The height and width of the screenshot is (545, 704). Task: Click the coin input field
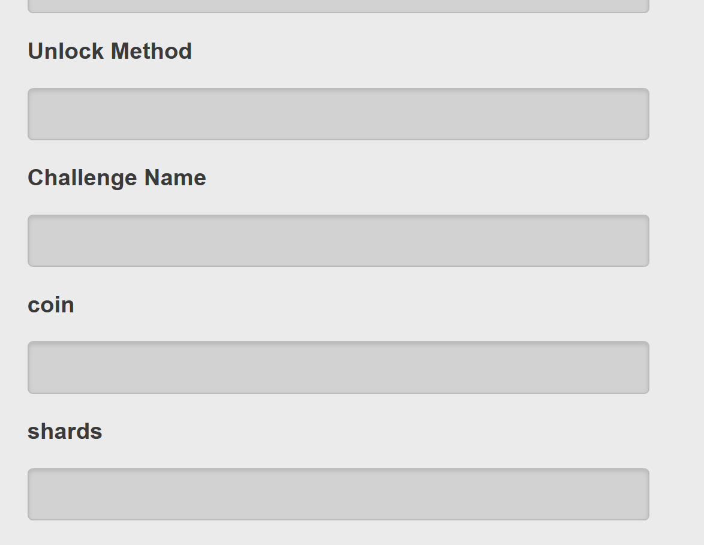338,368
